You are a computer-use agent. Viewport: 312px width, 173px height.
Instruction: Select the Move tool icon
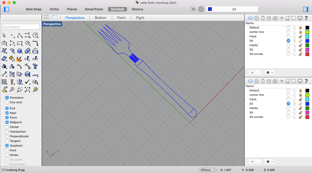pyautogui.click(x=4, y=74)
